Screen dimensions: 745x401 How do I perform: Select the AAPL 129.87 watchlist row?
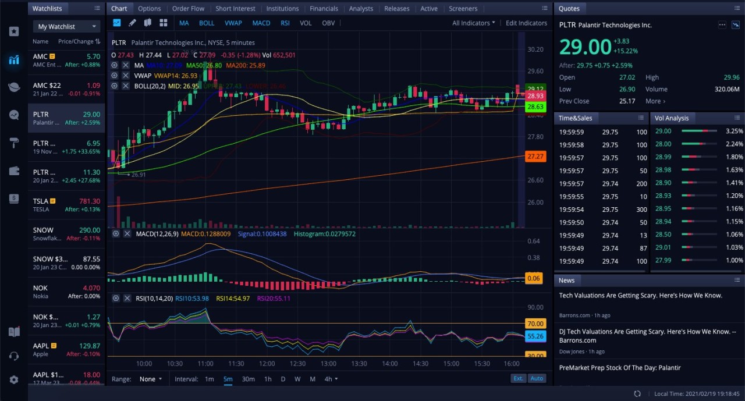click(x=67, y=350)
